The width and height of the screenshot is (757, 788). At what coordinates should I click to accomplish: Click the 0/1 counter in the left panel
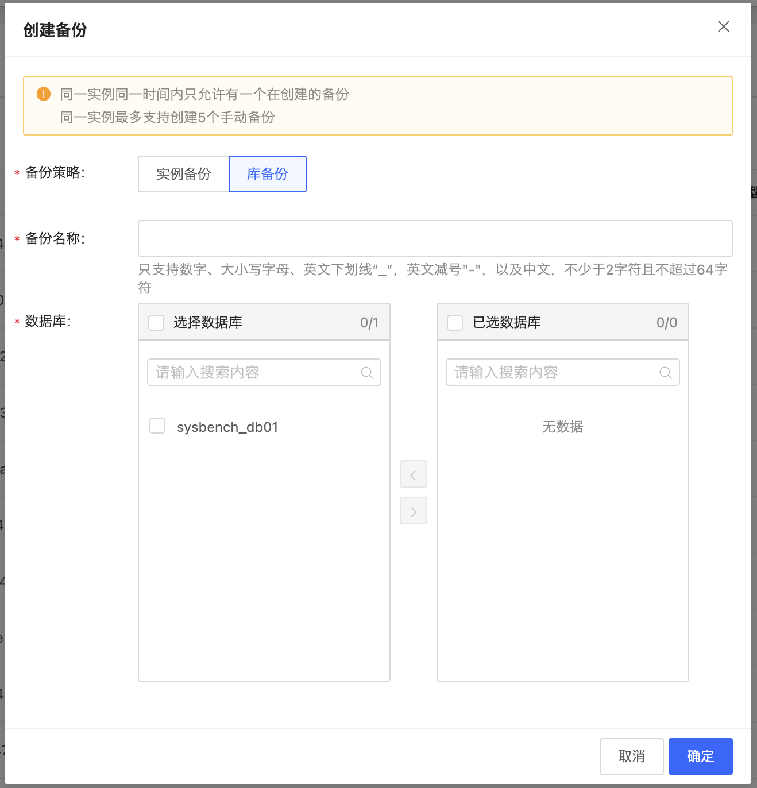tap(370, 322)
